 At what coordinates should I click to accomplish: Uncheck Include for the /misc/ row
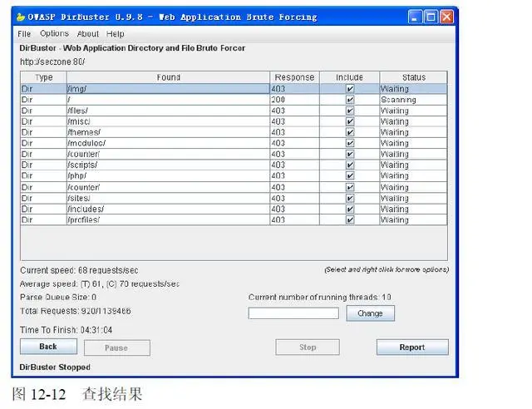point(350,121)
